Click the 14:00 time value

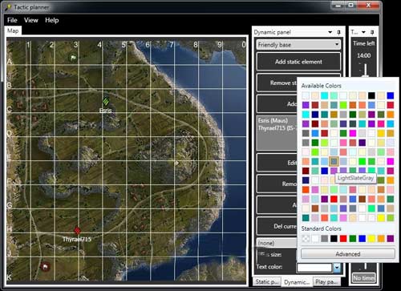pos(364,55)
